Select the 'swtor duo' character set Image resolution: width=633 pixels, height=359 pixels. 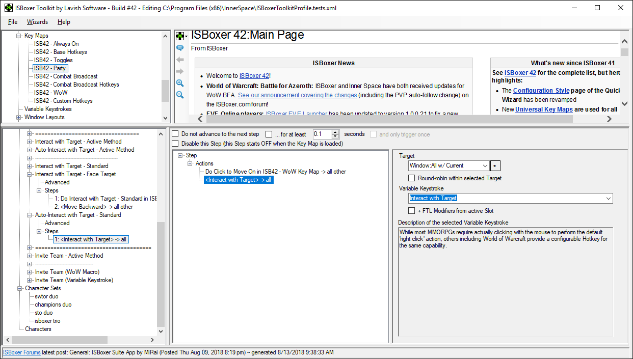pos(46,296)
